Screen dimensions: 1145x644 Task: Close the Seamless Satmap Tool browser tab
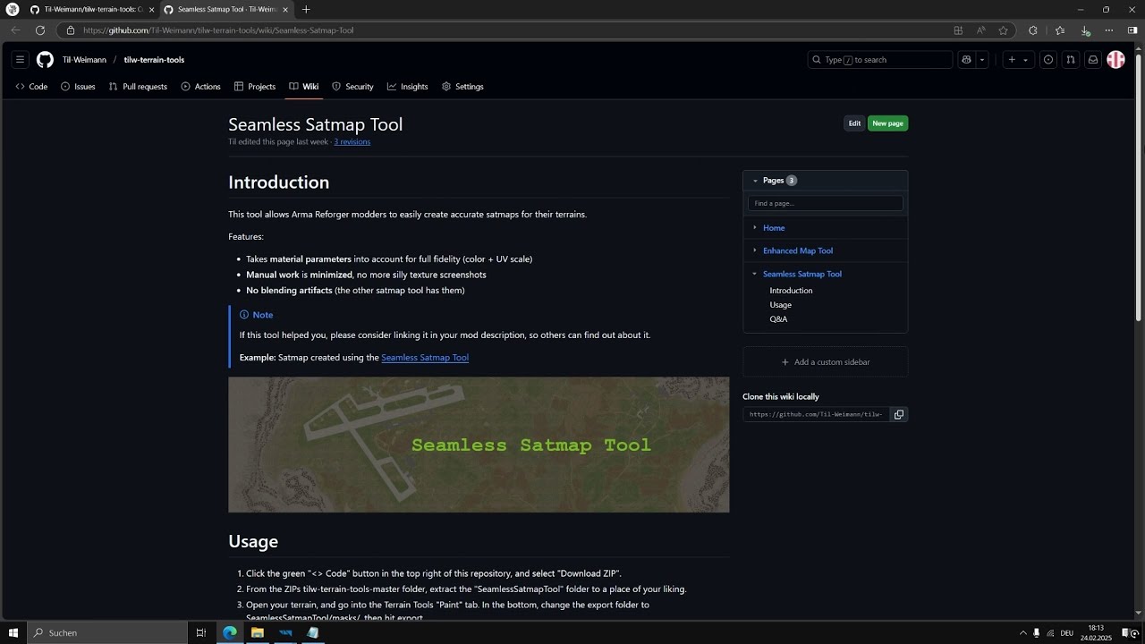point(286,9)
